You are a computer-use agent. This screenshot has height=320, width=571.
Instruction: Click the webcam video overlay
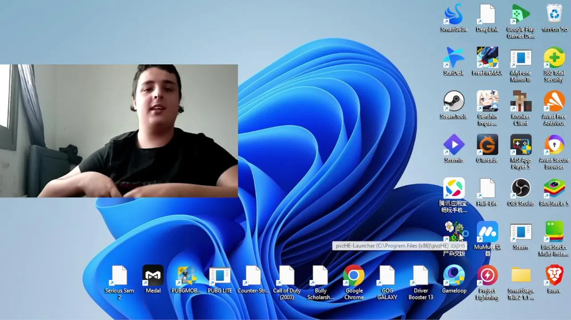(119, 131)
